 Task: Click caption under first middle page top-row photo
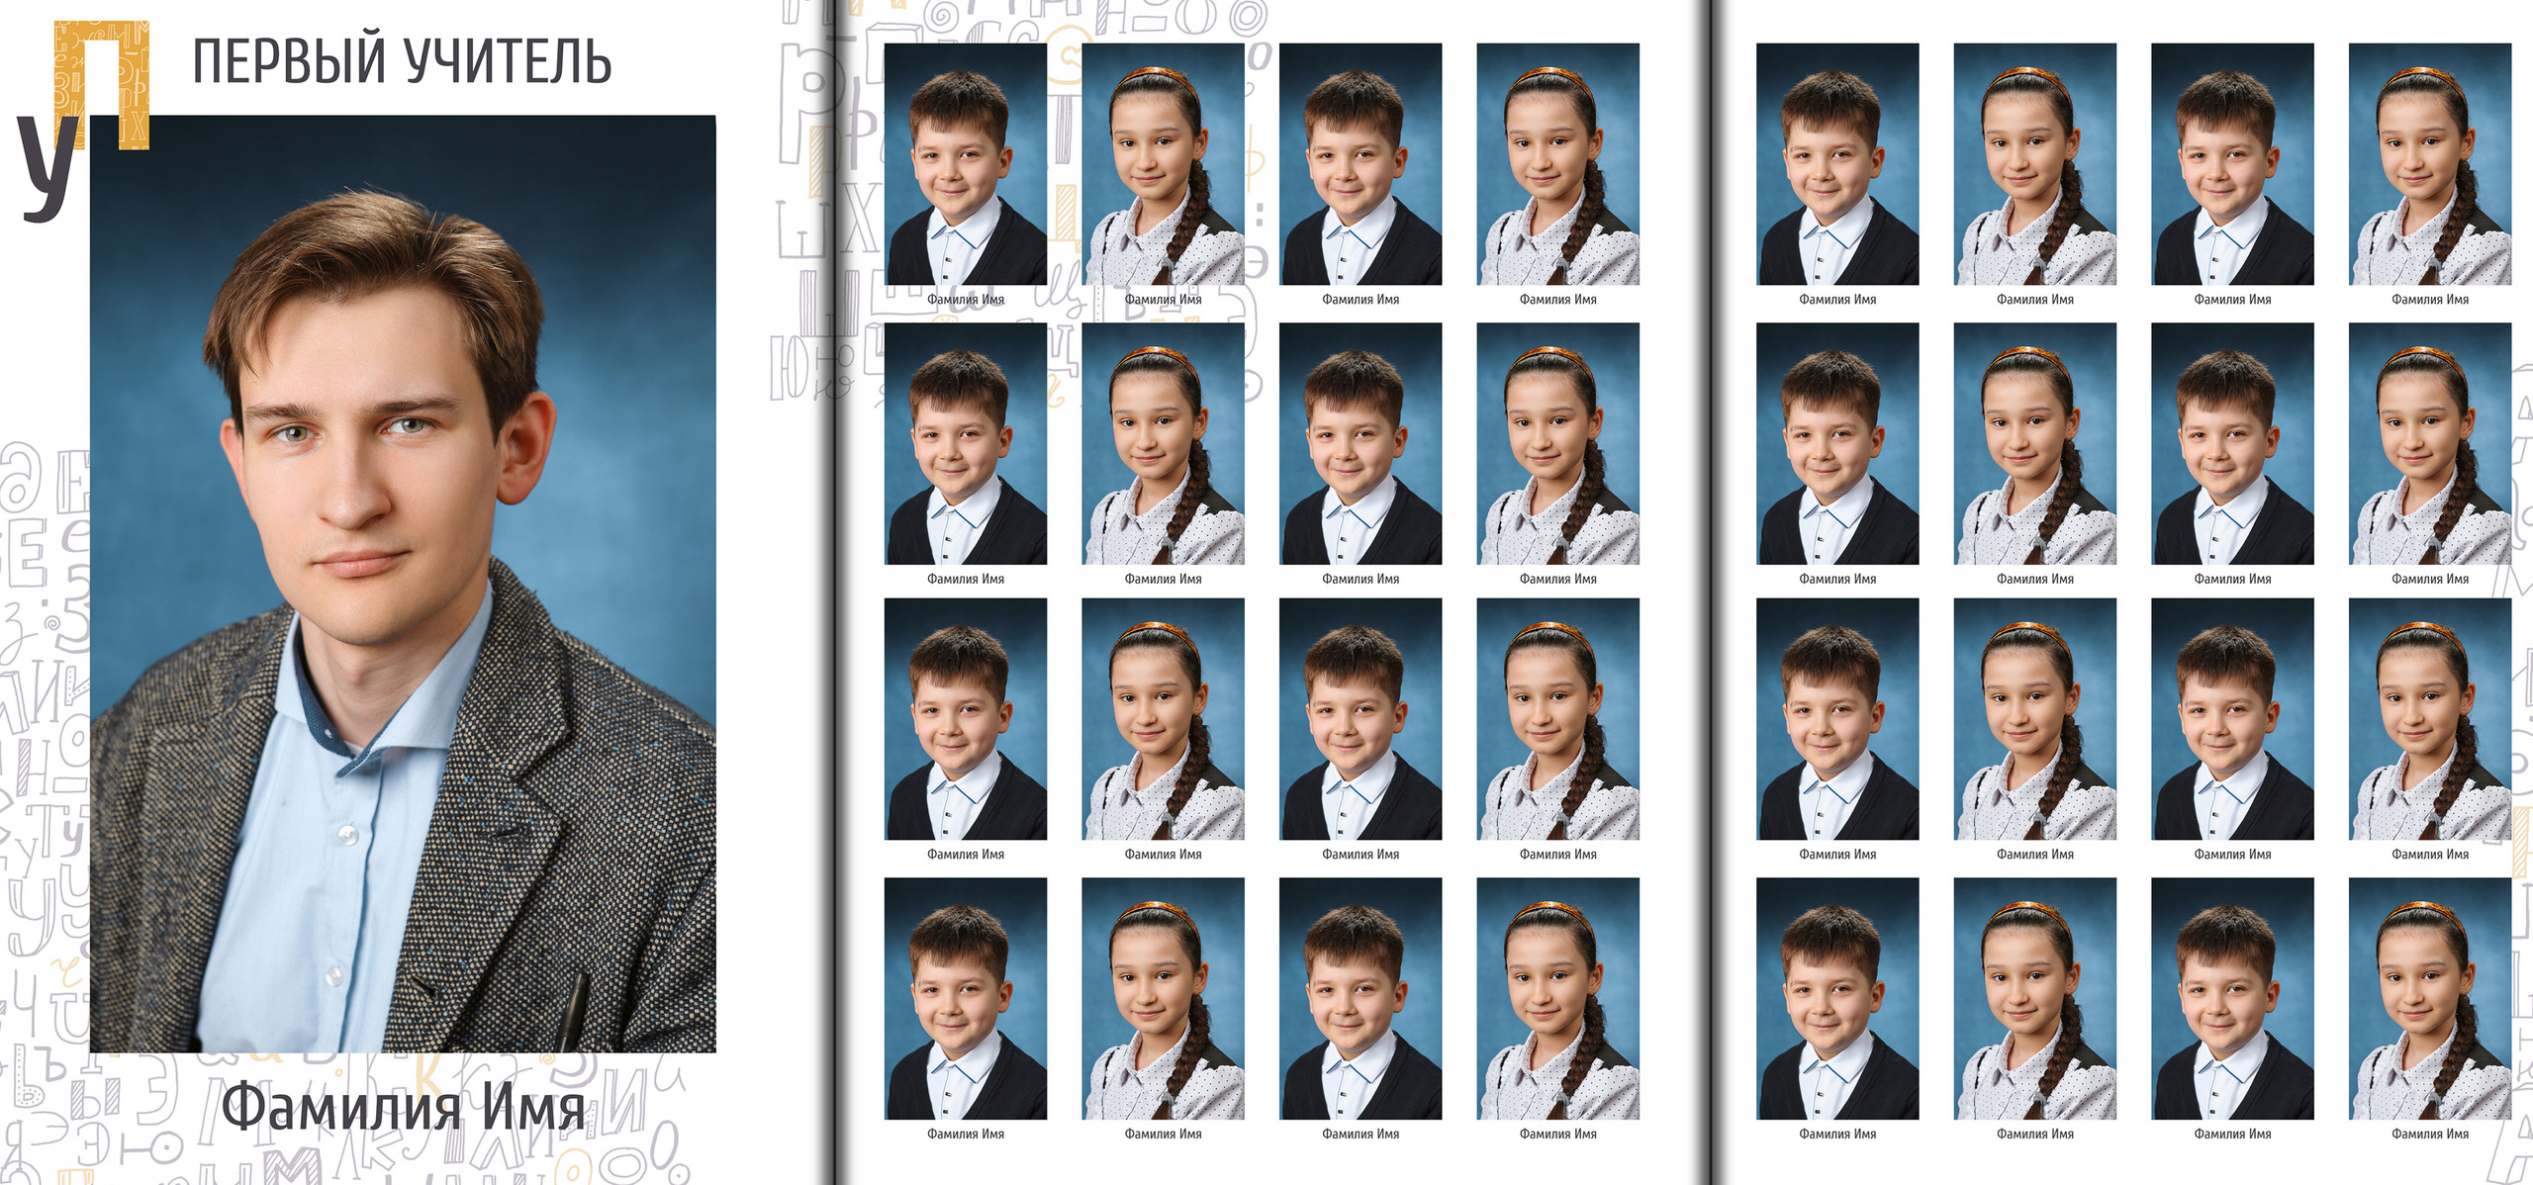pyautogui.click(x=965, y=299)
